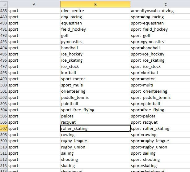Click the paddle_tennis cell in column B

coord(95,97)
